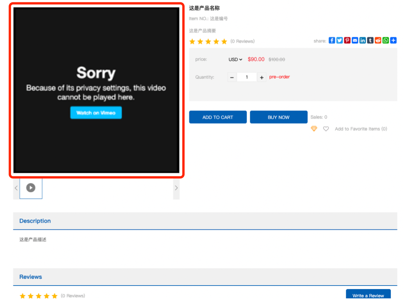
Task: Share product on Tumblr
Action: (370, 40)
